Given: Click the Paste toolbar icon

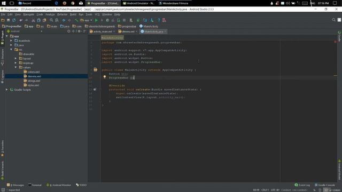Looking at the screenshot, I should (x=44, y=20).
